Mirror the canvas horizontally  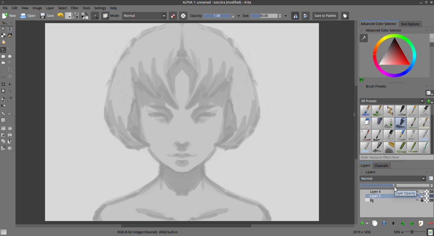[x=295, y=16]
